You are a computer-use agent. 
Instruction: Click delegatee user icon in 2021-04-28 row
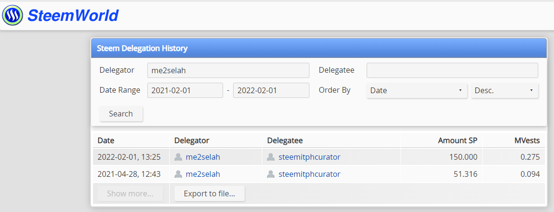coord(271,174)
